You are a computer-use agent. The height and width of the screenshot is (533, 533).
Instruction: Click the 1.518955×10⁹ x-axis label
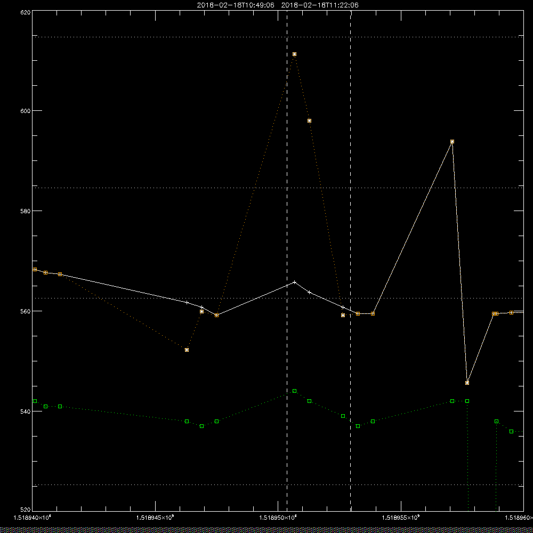click(x=401, y=518)
